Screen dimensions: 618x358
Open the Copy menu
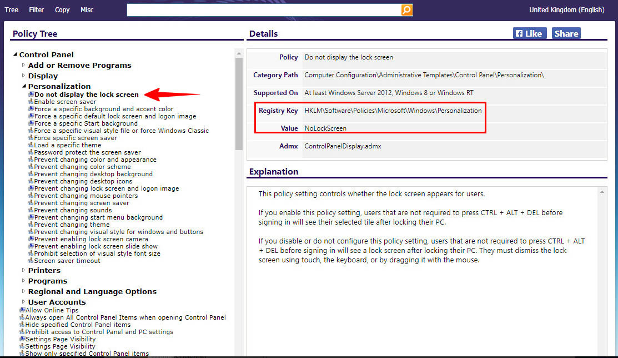tap(62, 10)
